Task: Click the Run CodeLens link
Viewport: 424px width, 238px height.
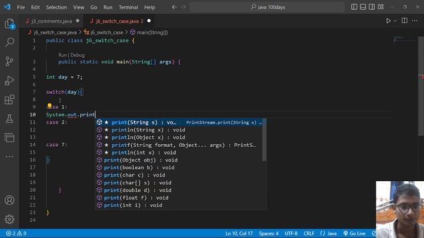Action: 62,55
